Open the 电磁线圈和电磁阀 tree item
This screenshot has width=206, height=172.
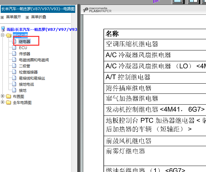[34, 60]
